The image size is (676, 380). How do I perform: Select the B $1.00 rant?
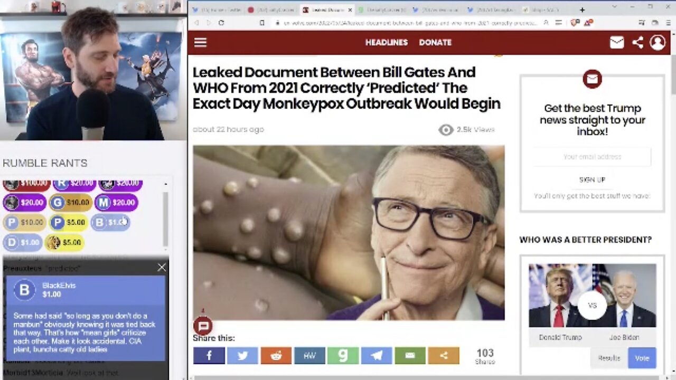tap(109, 222)
